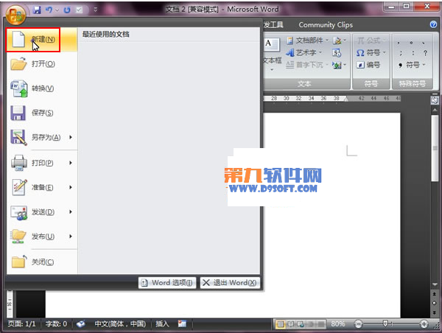Image resolution: width=442 pixels, height=333 pixels.
Task: Expand the 准备 submenu arrow
Action: pos(71,188)
